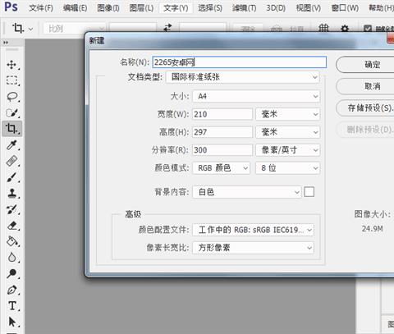Open the resolution unit dropdown

tap(287, 150)
